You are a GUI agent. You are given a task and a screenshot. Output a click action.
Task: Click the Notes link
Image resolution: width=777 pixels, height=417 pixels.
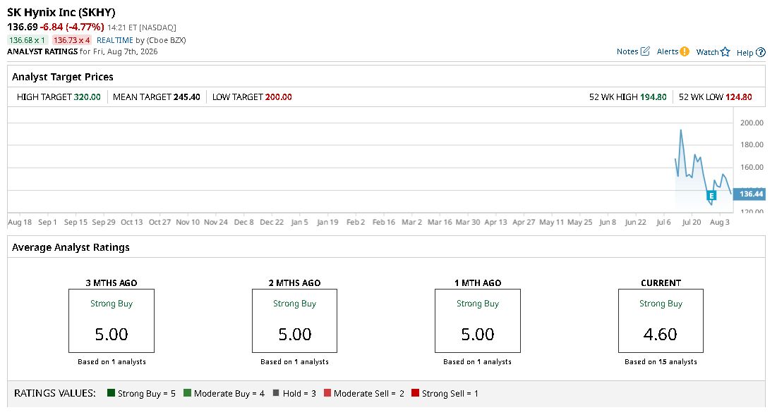(x=627, y=51)
